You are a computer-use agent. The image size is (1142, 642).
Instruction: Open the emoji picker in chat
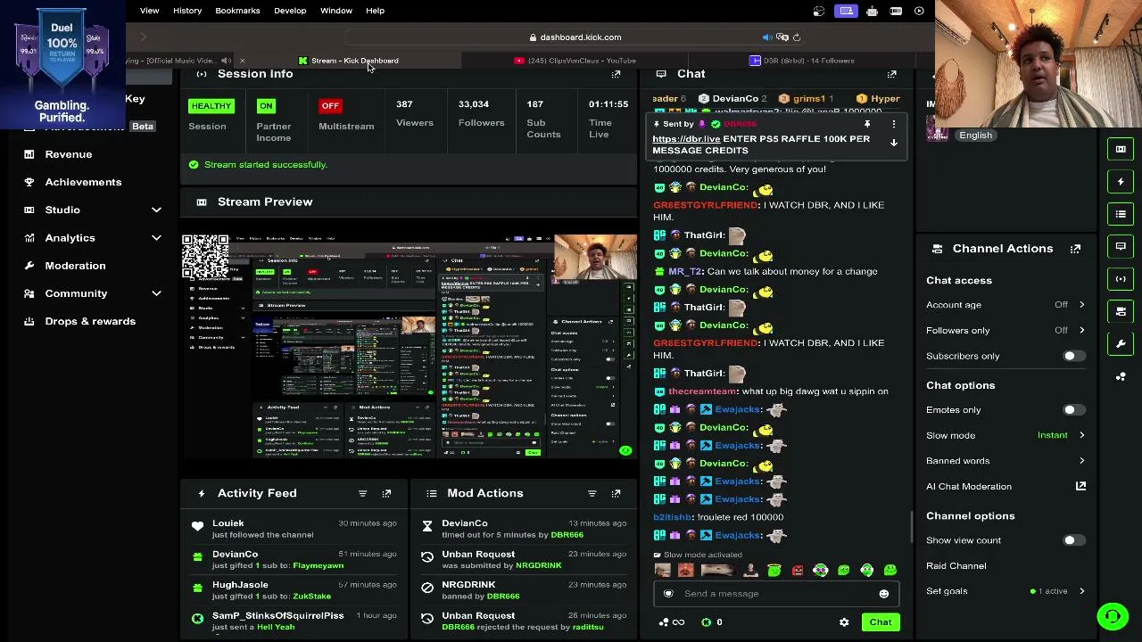[883, 594]
